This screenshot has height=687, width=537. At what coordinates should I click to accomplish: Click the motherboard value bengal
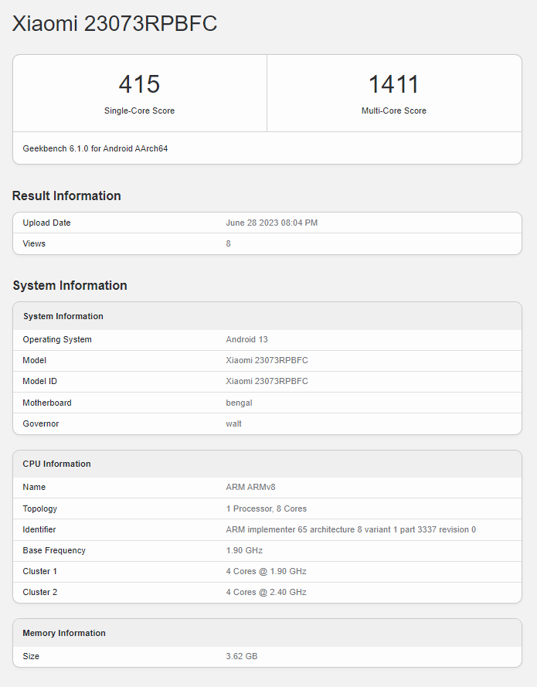239,403
